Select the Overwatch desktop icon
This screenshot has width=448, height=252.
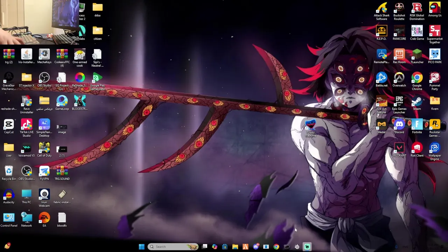tap(399, 80)
